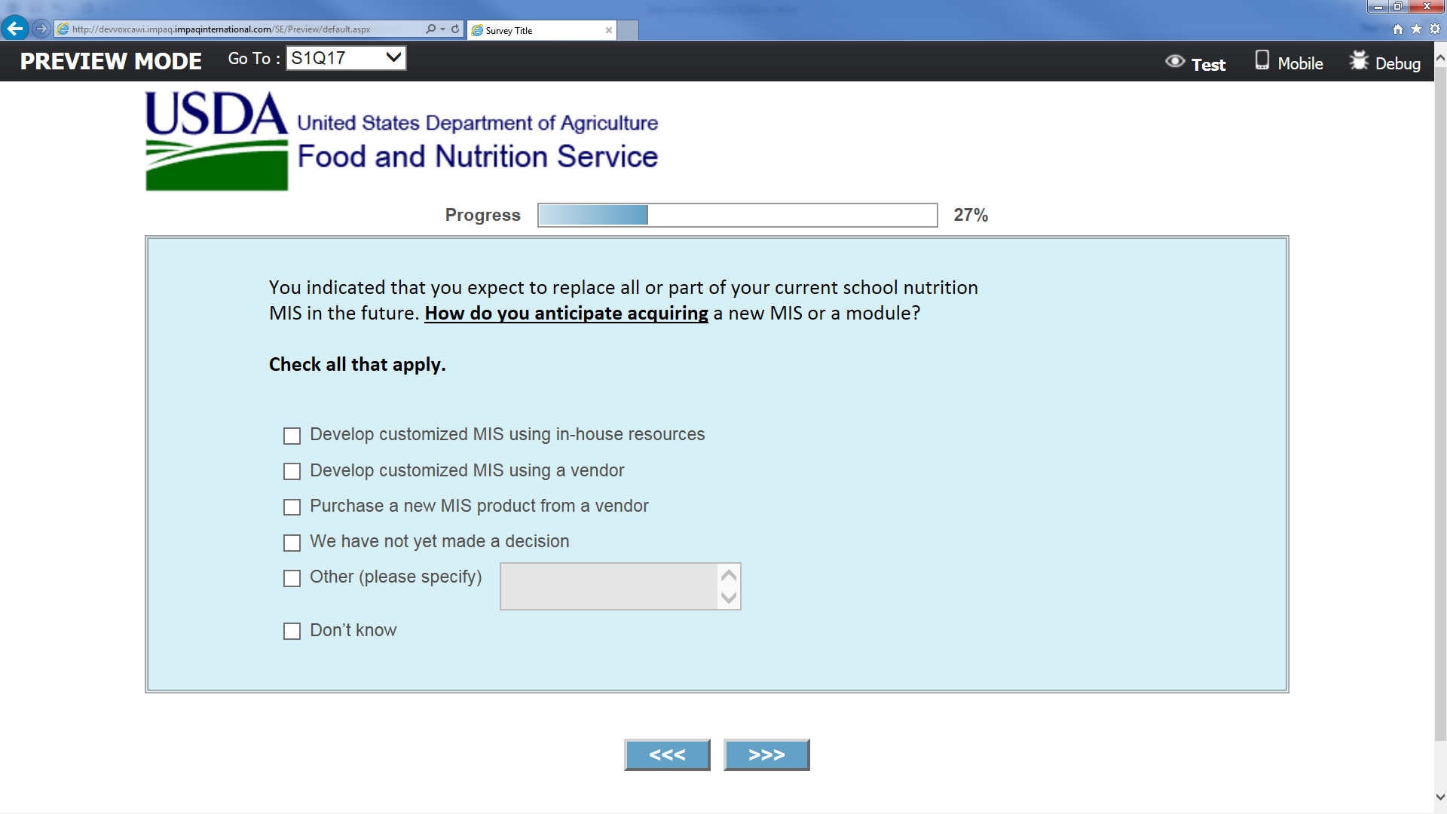Click the browser home icon
Viewport: 1447px width, 814px height.
coord(1398,29)
